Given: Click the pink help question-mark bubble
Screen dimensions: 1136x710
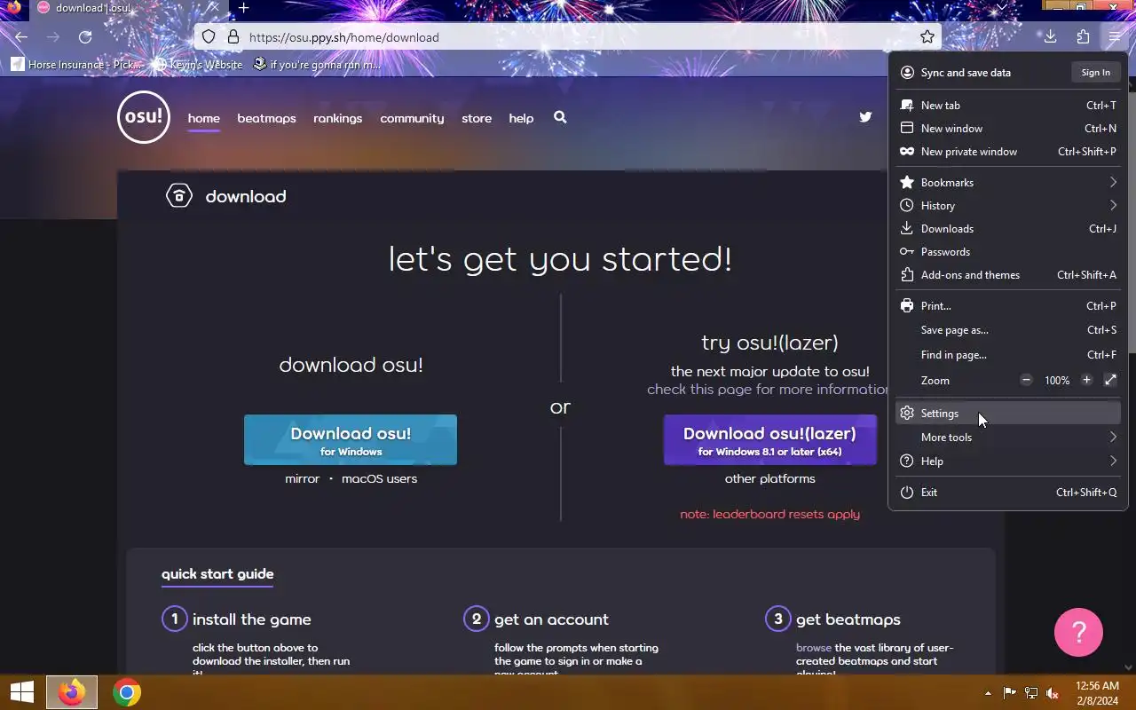Looking at the screenshot, I should pyautogui.click(x=1078, y=632).
